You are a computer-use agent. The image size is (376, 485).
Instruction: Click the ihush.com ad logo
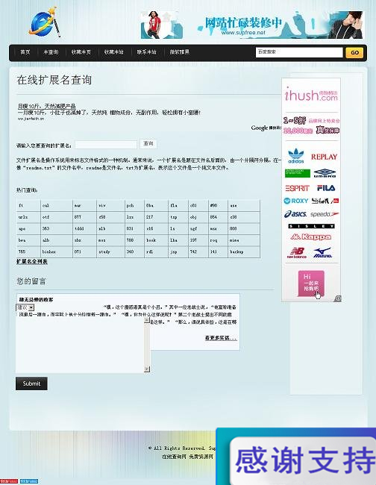311,94
